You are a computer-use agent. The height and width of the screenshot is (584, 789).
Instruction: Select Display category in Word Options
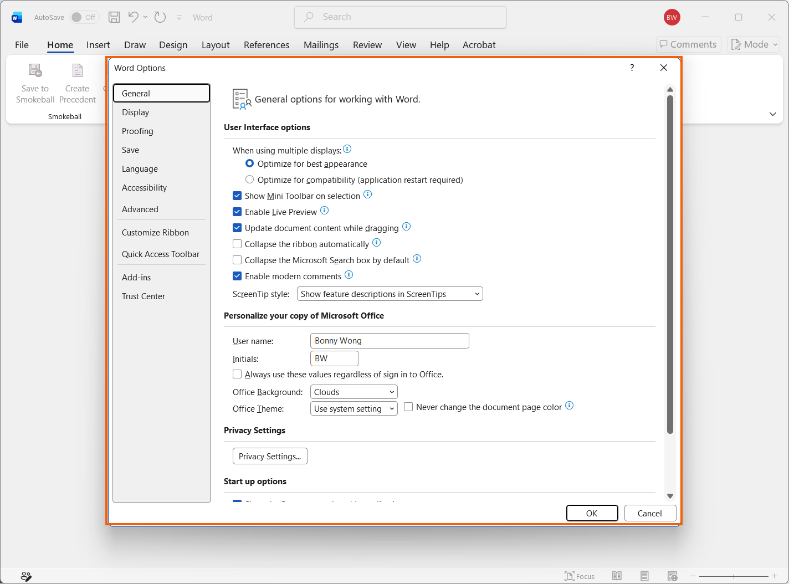(161, 112)
